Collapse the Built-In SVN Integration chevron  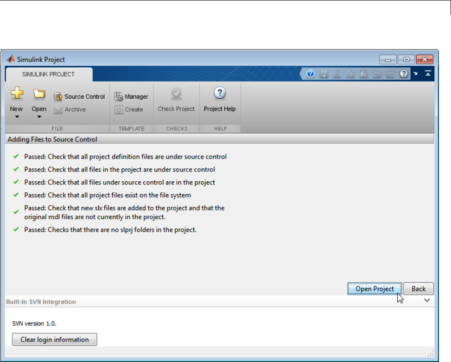[x=427, y=300]
